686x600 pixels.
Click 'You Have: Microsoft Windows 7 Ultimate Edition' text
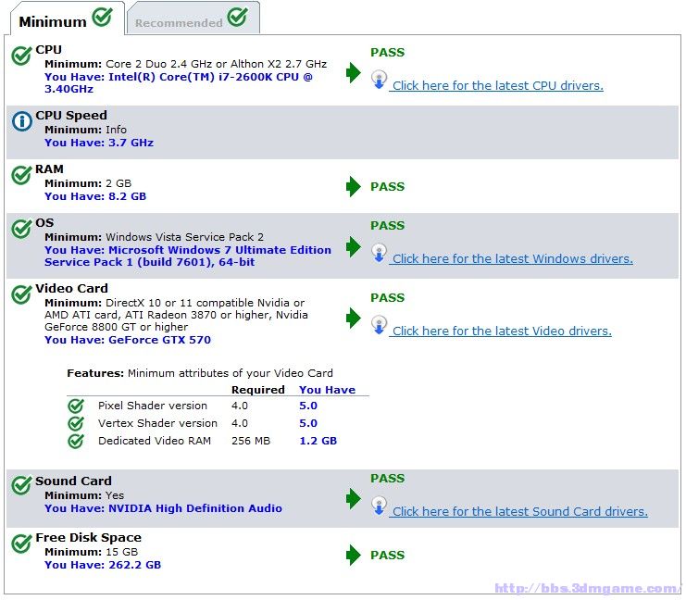coord(188,256)
